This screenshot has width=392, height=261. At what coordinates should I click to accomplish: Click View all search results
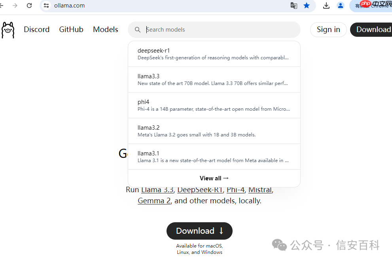[214, 178]
